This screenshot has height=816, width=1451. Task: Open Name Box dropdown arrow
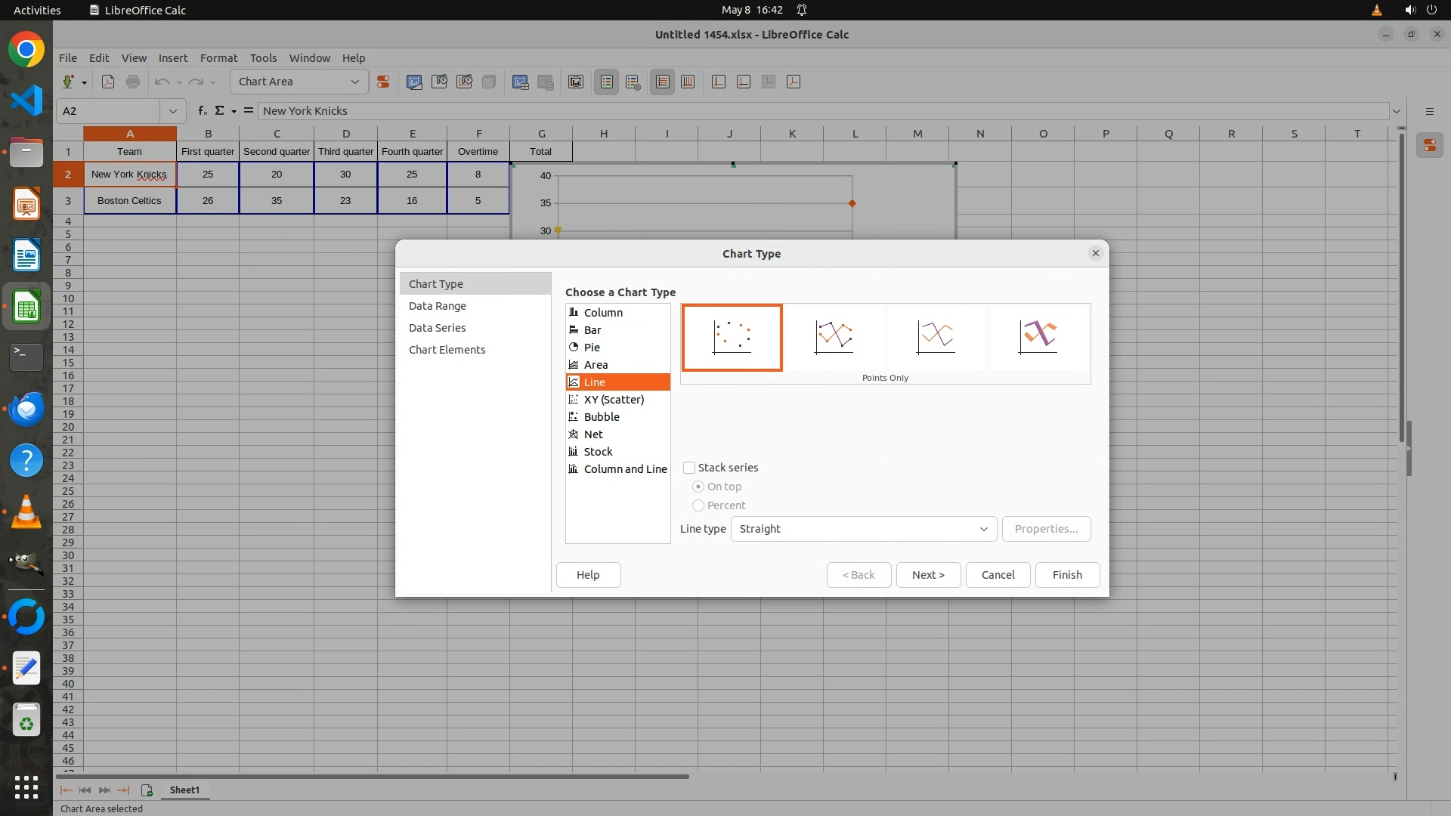tap(172, 111)
